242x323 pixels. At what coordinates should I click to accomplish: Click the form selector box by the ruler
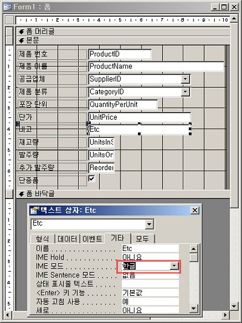[x=10, y=20]
